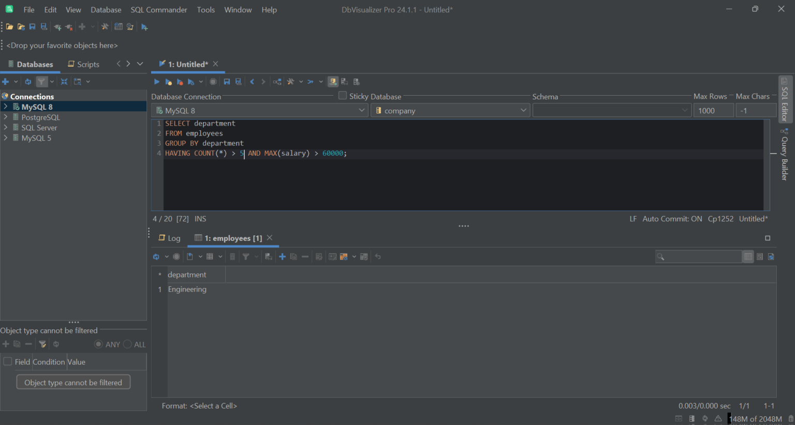Click the result grid search field
The width and height of the screenshot is (795, 425).
tap(699, 256)
